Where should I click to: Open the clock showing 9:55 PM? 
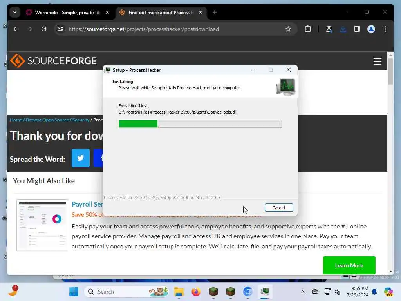pos(358,292)
